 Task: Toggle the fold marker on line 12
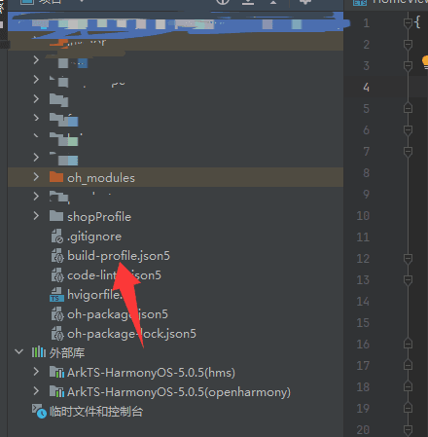pos(408,259)
